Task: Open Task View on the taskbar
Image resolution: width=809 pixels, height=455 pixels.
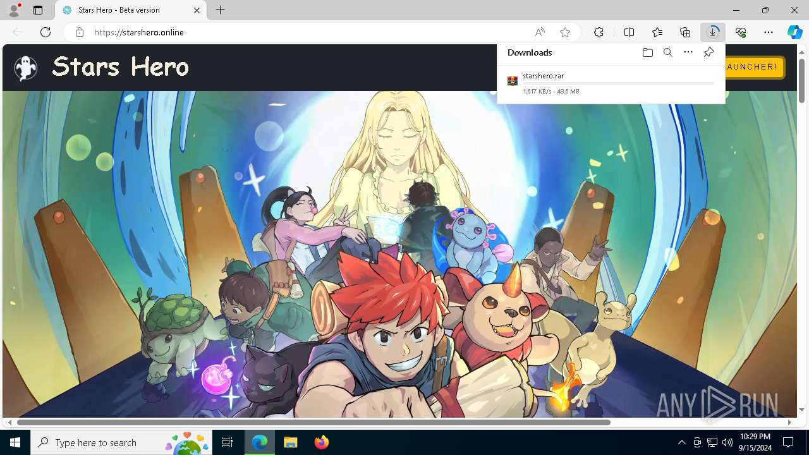Action: 228,442
